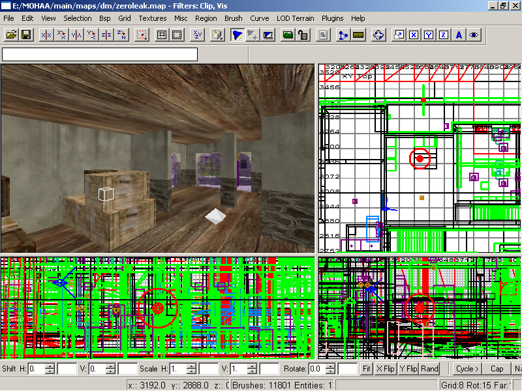The height and width of the screenshot is (391, 522).
Task: Toggle the Y axis lock button
Action: click(x=429, y=35)
